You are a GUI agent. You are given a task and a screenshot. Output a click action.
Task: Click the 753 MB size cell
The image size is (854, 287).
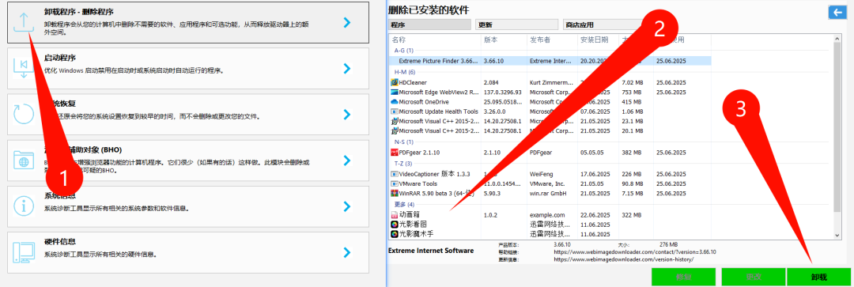632,92
